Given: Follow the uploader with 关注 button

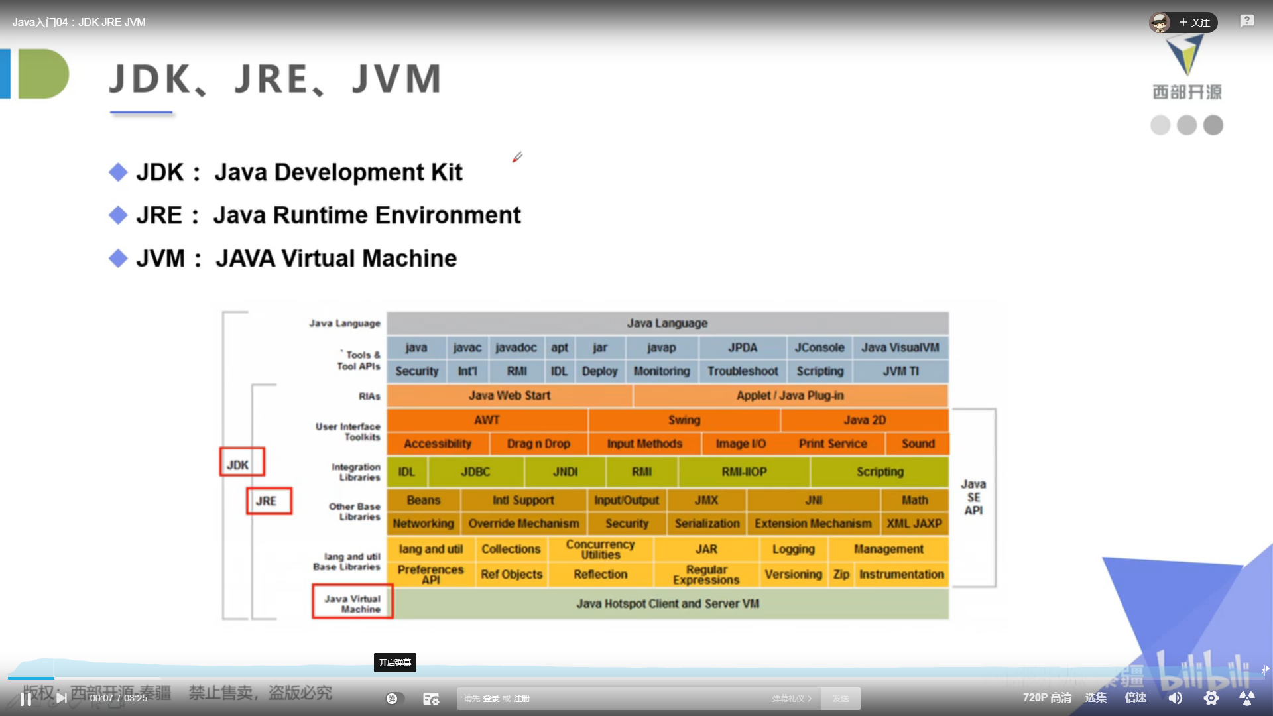Looking at the screenshot, I should [x=1195, y=23].
